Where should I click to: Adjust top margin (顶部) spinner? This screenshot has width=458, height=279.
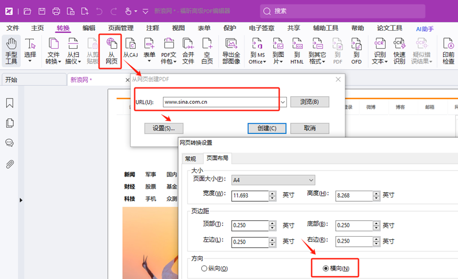click(272, 225)
